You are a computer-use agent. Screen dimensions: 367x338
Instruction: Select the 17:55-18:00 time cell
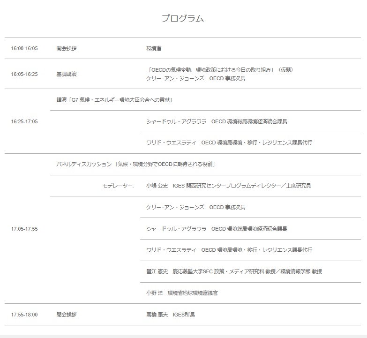tap(24, 315)
